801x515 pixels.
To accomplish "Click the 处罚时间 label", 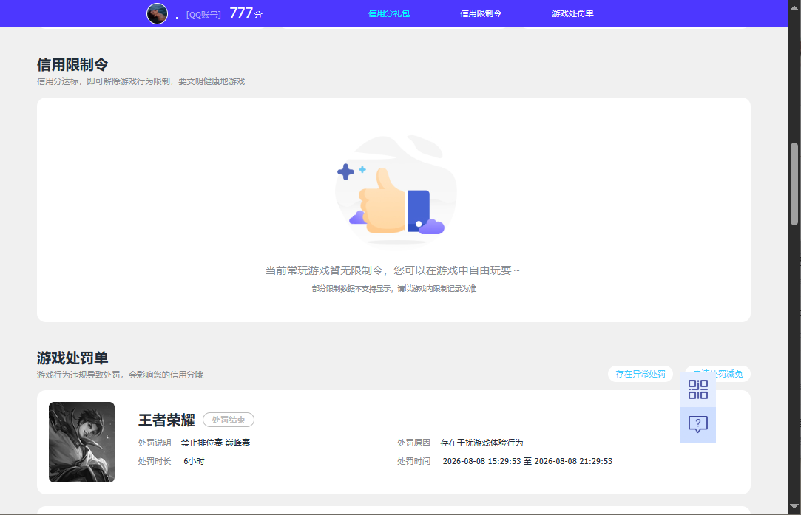I will coord(413,461).
